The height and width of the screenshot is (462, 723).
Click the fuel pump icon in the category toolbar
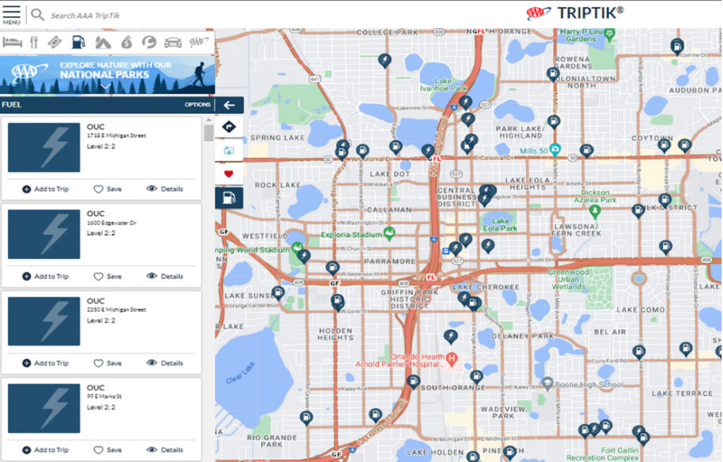click(78, 41)
